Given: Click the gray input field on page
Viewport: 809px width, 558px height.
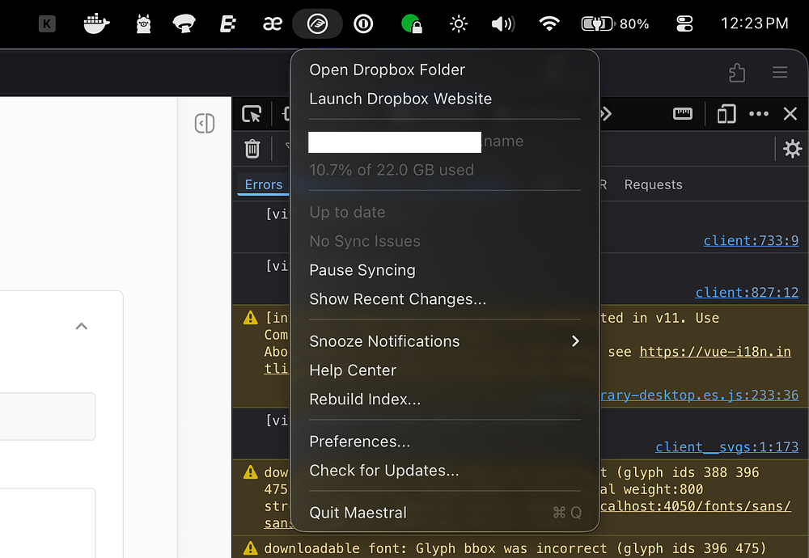Looking at the screenshot, I should click(x=48, y=416).
